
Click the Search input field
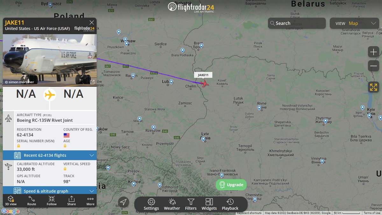297,23
